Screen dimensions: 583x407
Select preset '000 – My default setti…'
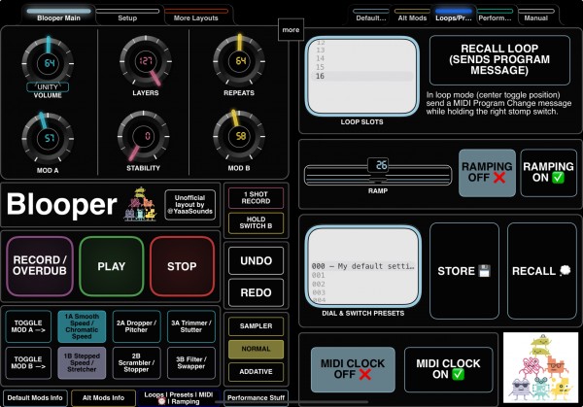362,266
